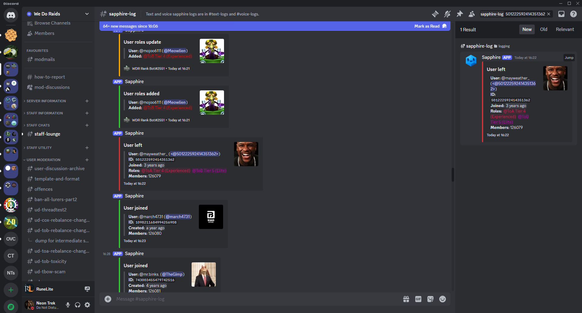The width and height of the screenshot is (582, 313).
Task: Open the Threads icon in channel header
Action: [x=435, y=14]
